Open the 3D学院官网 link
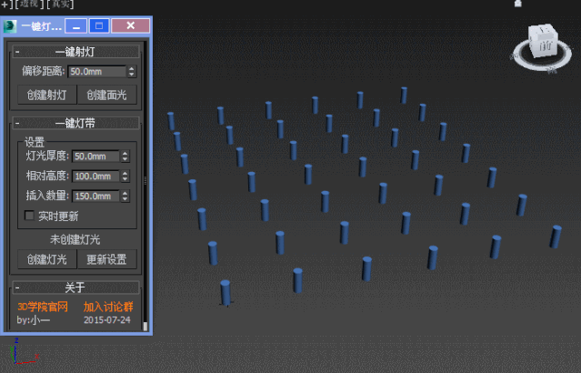581x373 pixels. [43, 307]
